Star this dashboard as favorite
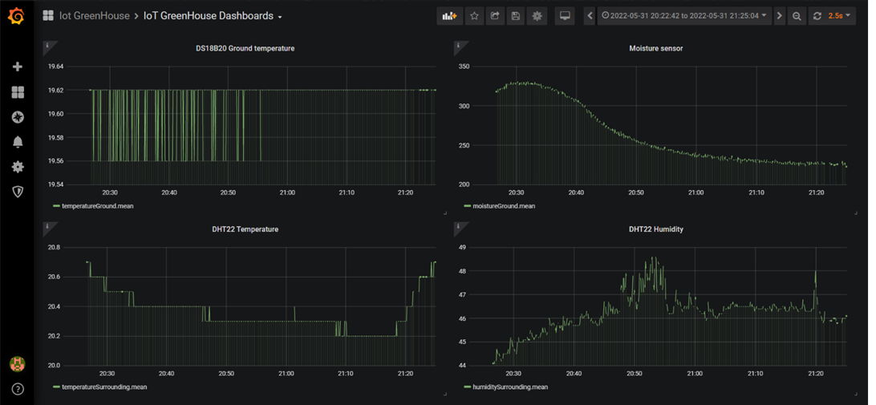The image size is (876, 405). point(474,16)
